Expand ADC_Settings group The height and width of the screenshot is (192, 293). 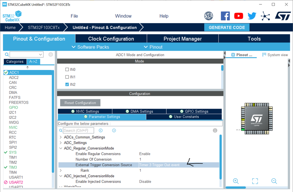coord(60,143)
